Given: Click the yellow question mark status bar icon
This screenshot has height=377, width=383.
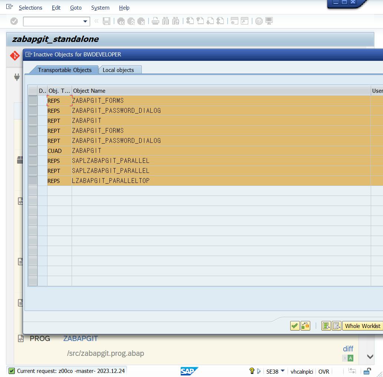Looking at the screenshot, I should click(x=252, y=371).
